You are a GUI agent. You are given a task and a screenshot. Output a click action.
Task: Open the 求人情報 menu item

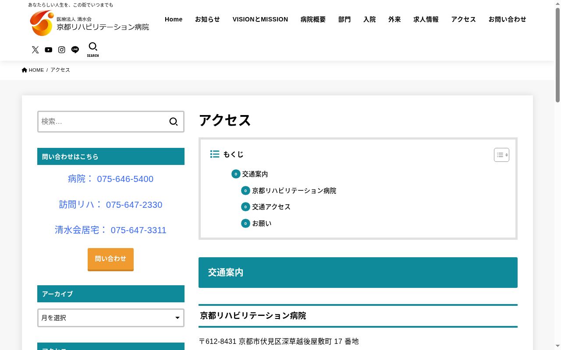tap(426, 19)
